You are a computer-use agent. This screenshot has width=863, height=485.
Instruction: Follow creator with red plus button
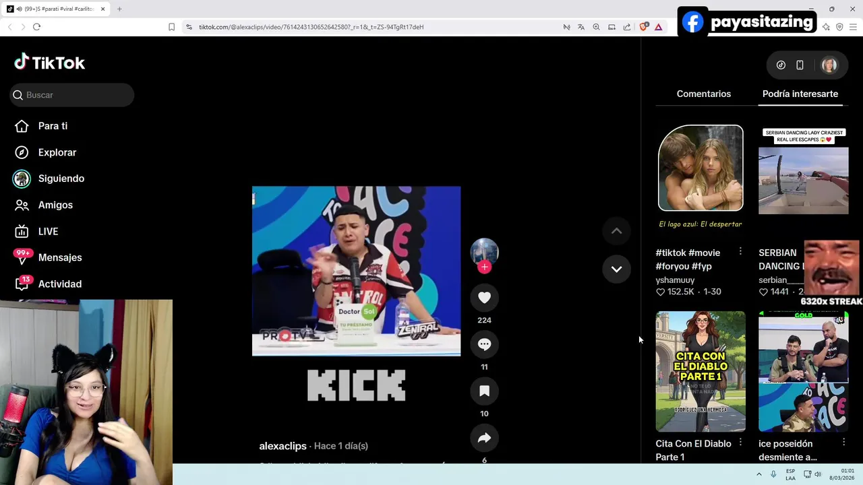[x=484, y=267]
